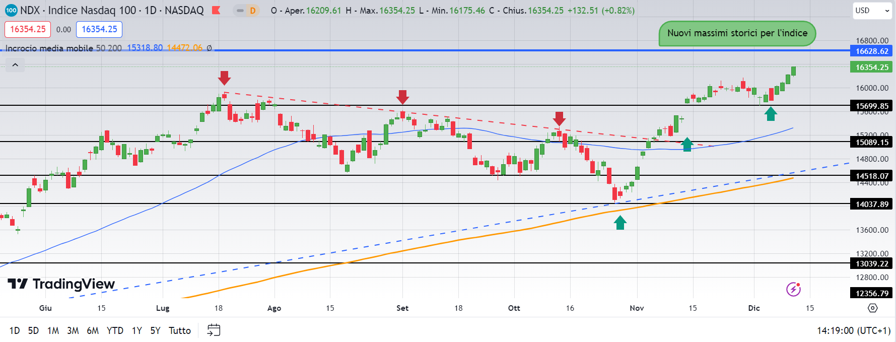896x342 pixels.
Task: Click the 14800.00 price axis label
Action: [872, 159]
